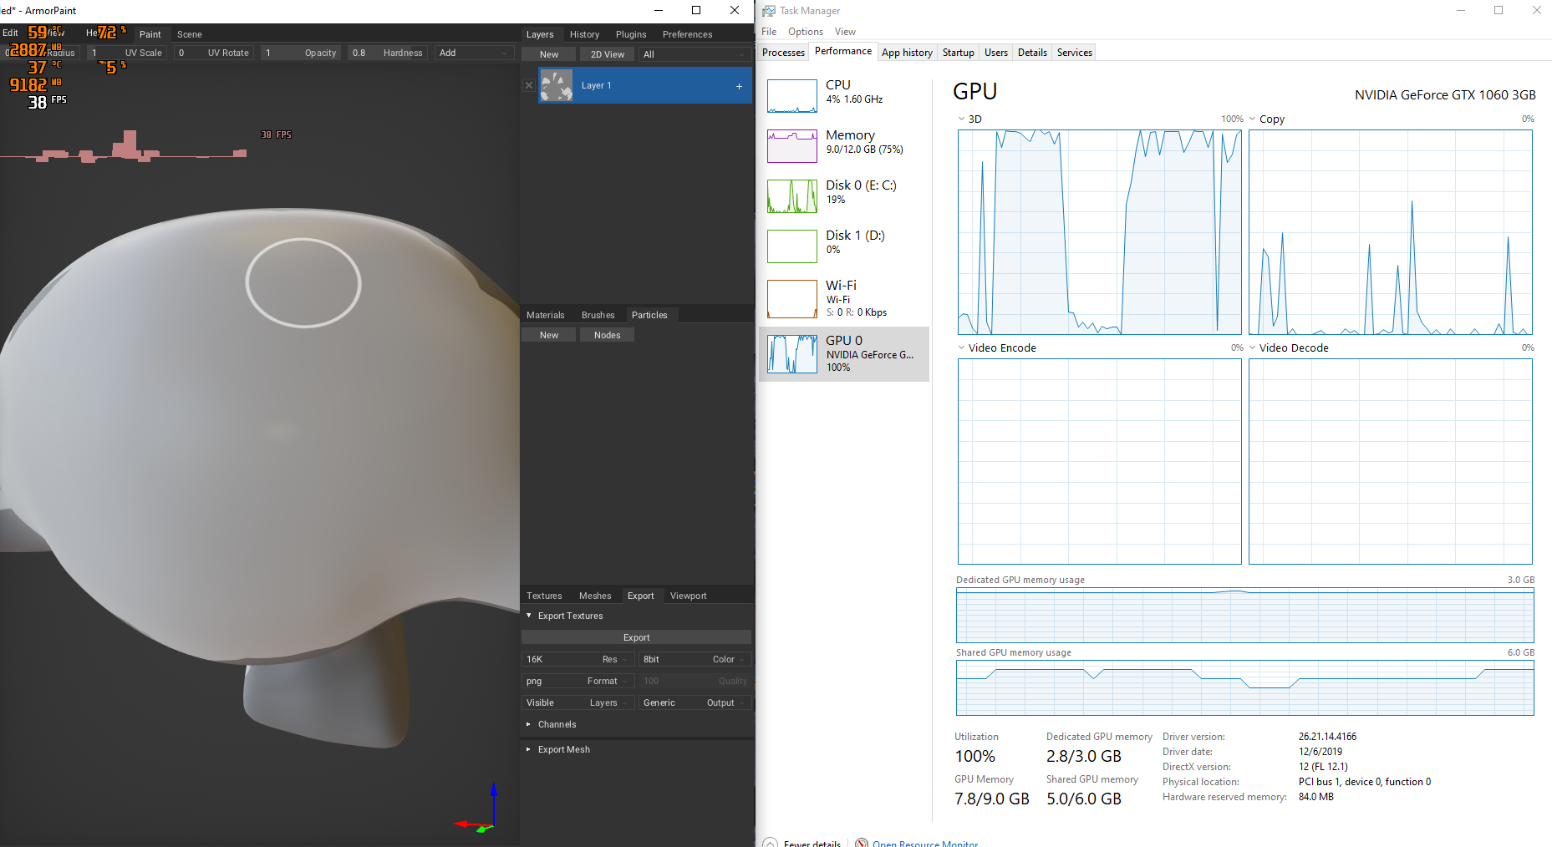Image resolution: width=1552 pixels, height=847 pixels.
Task: Switch to Startup tab
Action: click(958, 53)
